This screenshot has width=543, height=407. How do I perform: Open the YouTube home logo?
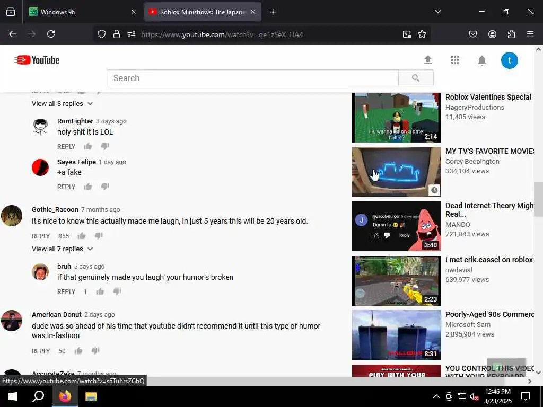(x=37, y=60)
